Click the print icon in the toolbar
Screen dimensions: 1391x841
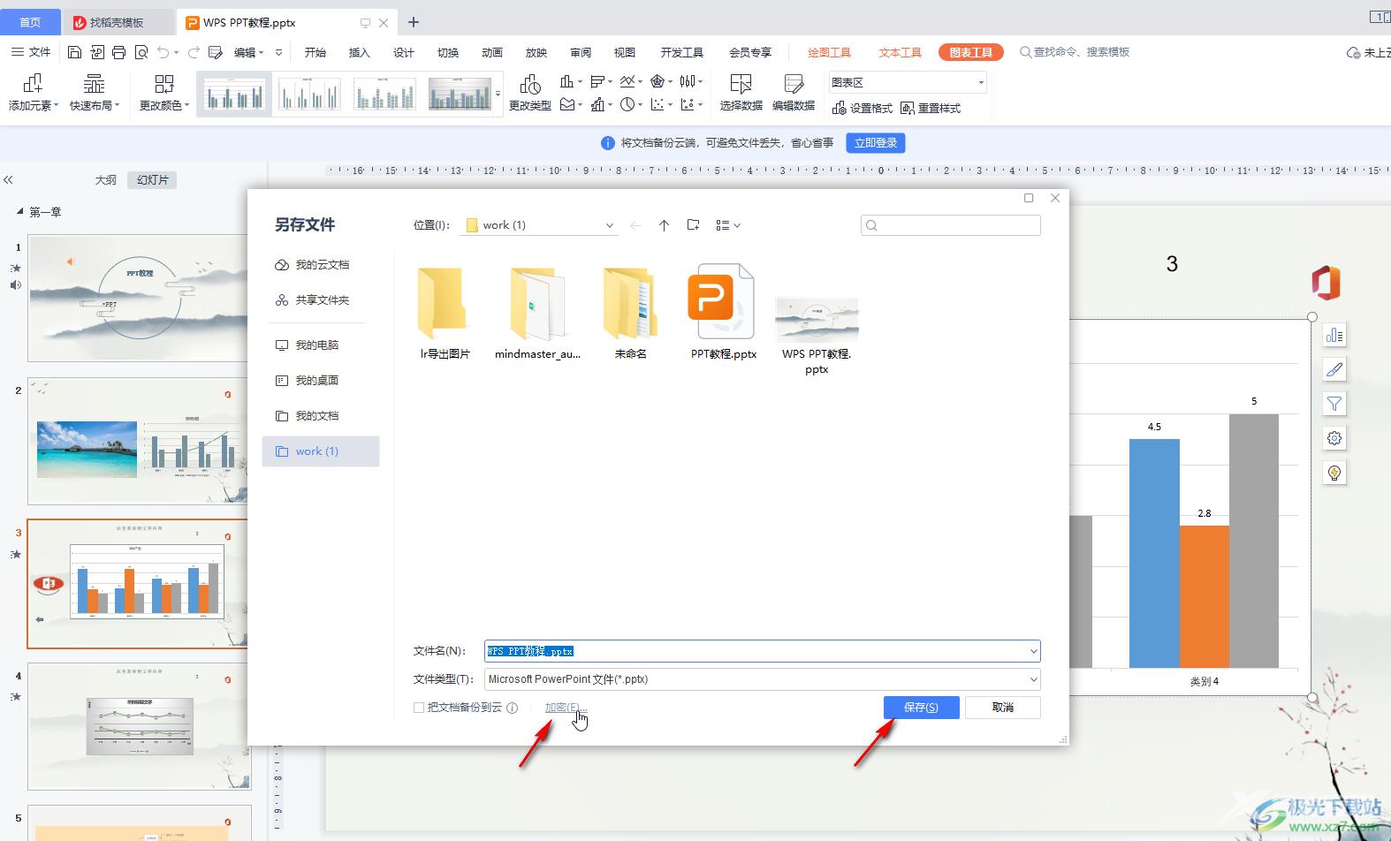tap(119, 53)
